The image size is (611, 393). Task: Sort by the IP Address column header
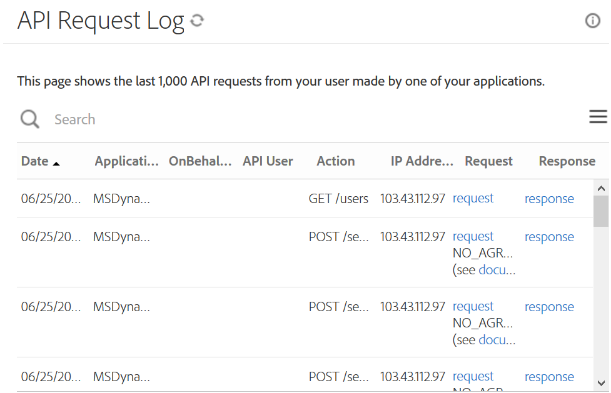click(x=422, y=161)
